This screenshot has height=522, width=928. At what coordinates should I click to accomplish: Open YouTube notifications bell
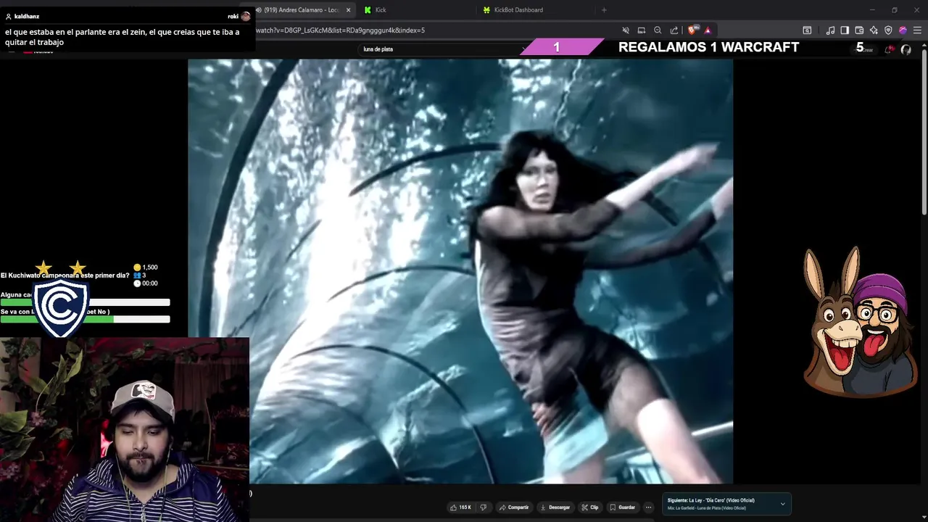point(888,49)
